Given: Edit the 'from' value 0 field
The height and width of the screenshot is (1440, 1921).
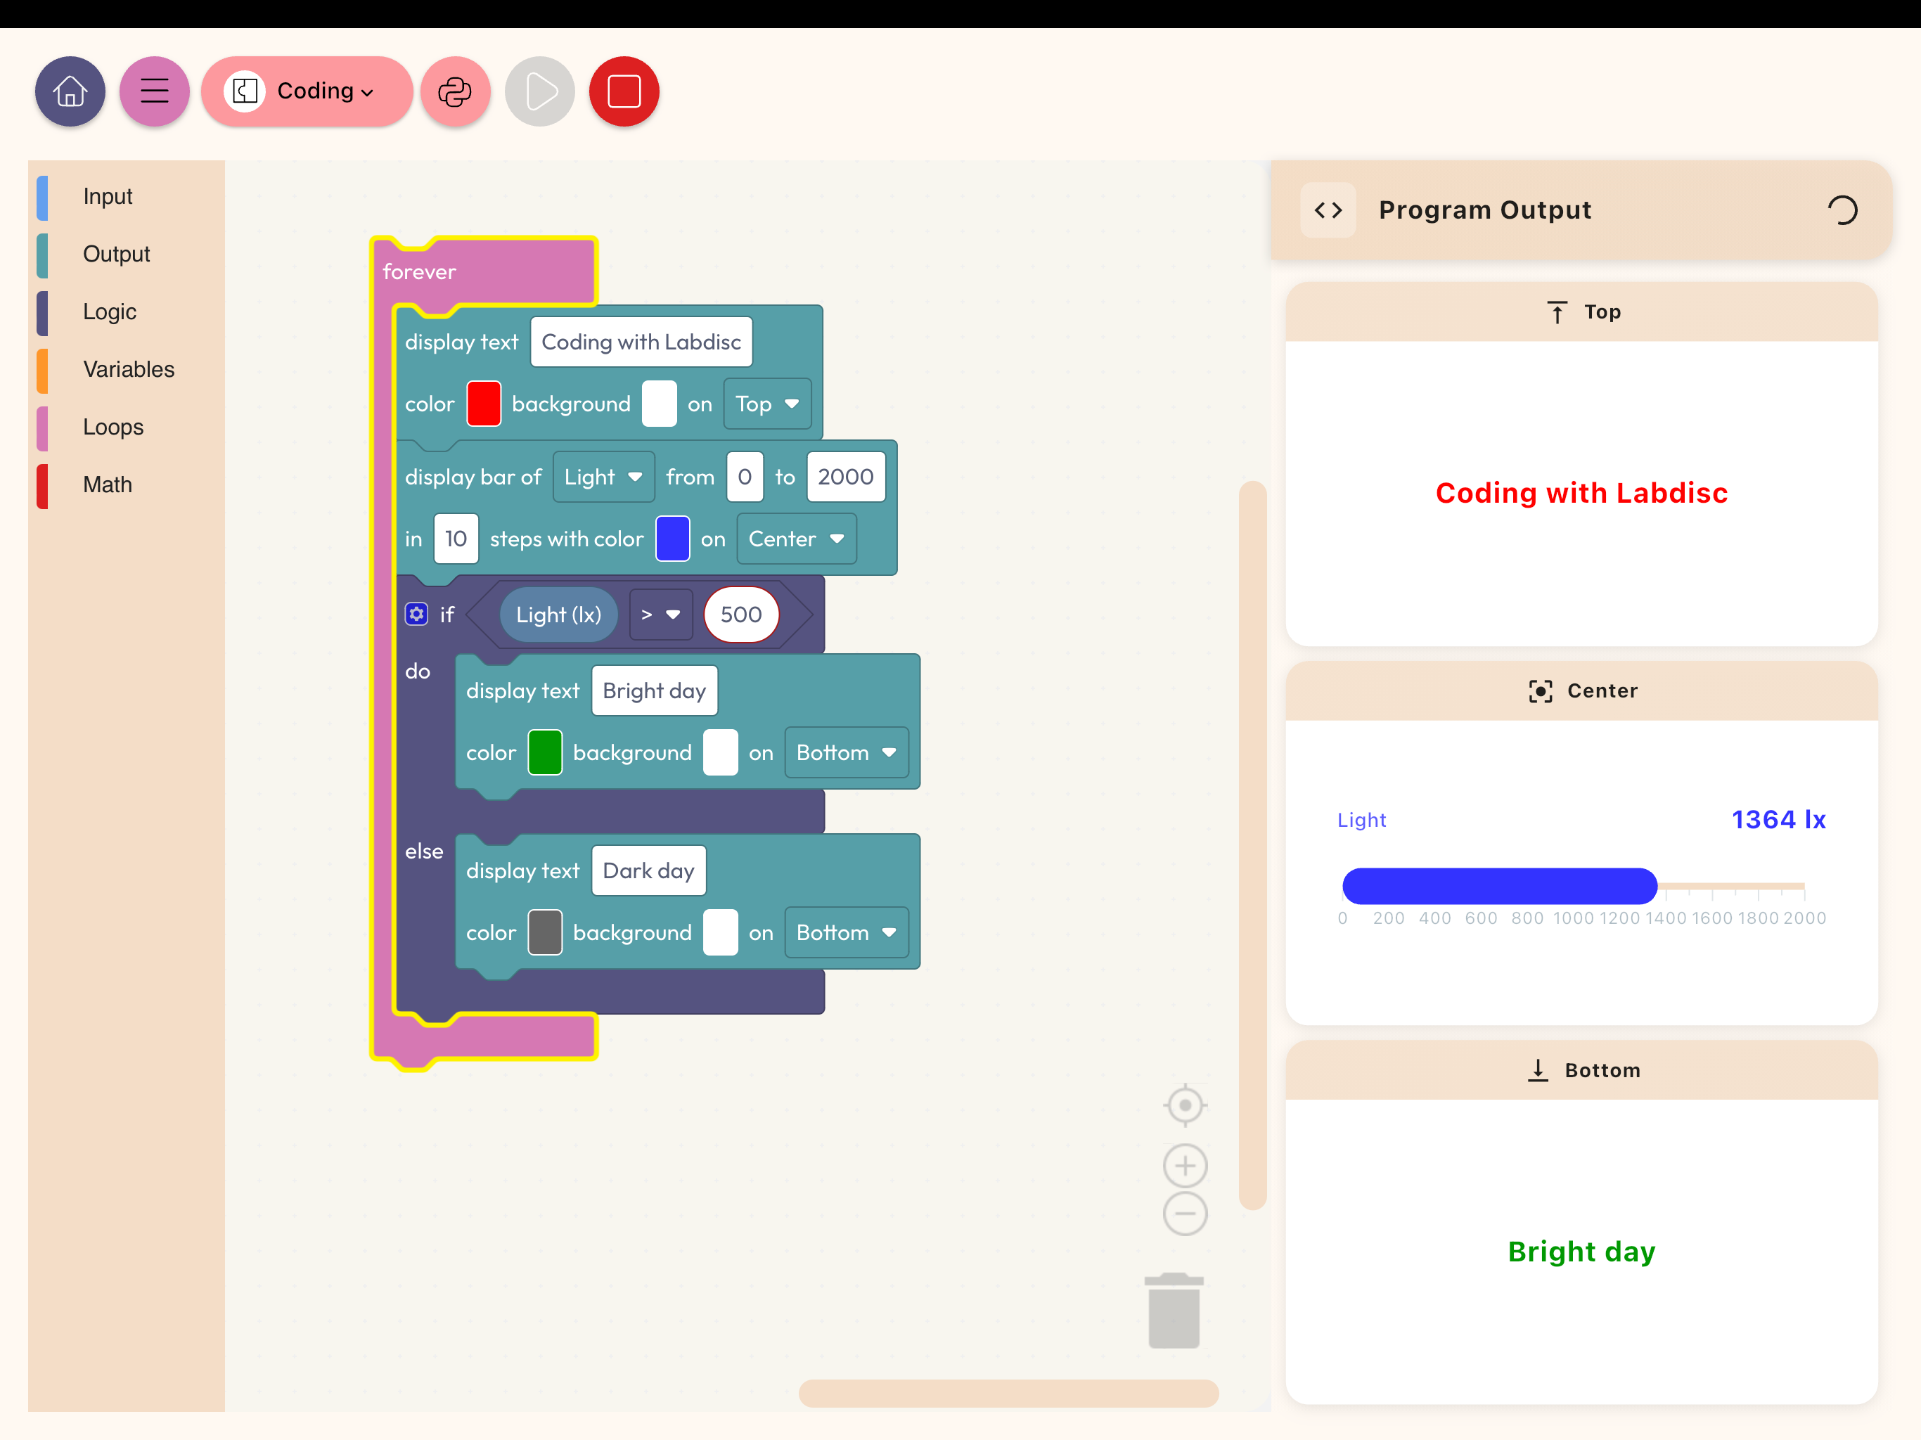Looking at the screenshot, I should pyautogui.click(x=744, y=477).
